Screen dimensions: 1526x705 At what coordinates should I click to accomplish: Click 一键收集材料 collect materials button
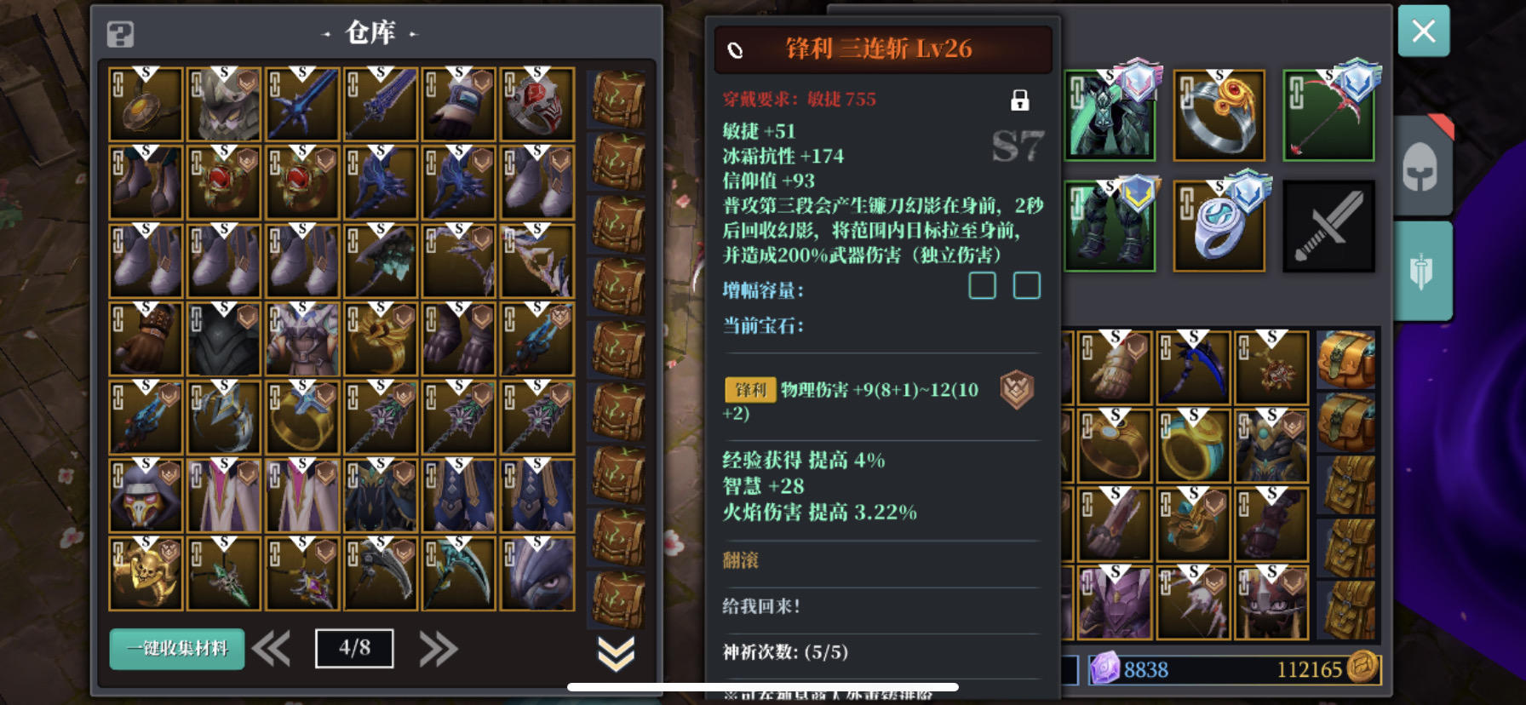tap(177, 649)
